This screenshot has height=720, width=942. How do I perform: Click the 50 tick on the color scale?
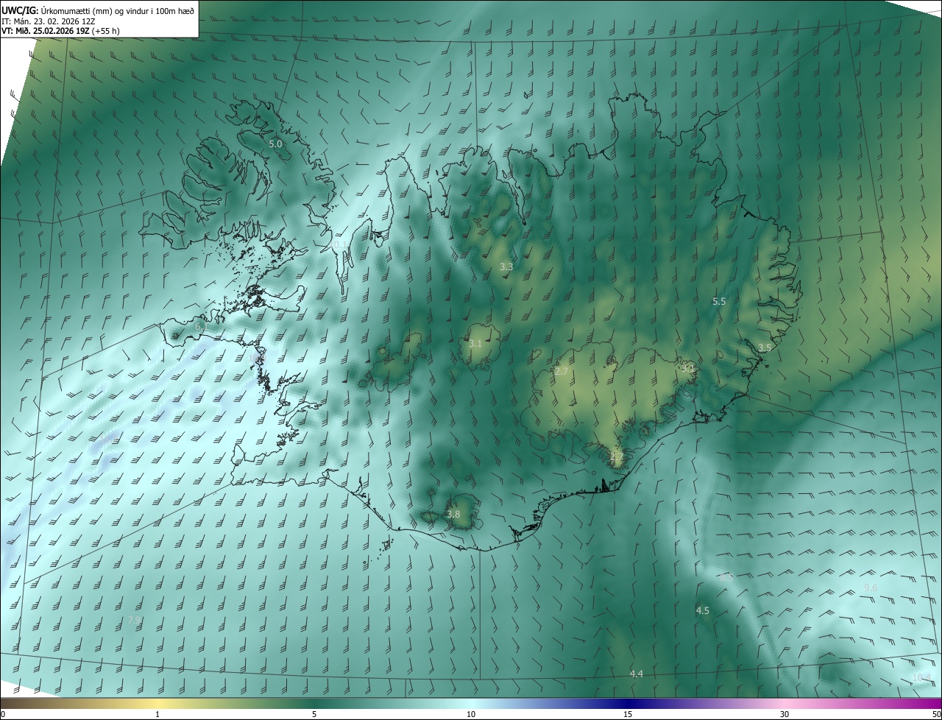point(936,714)
